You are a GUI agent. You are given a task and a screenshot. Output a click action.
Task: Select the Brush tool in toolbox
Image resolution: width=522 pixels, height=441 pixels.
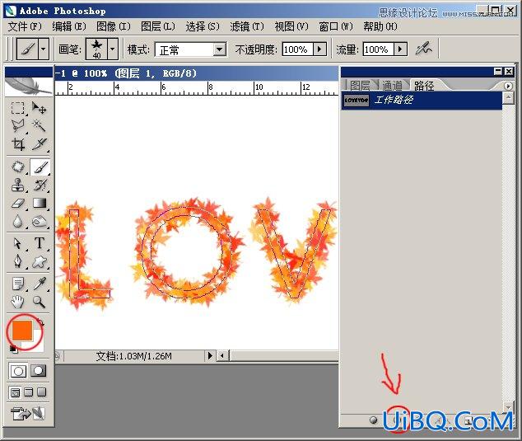(x=40, y=167)
